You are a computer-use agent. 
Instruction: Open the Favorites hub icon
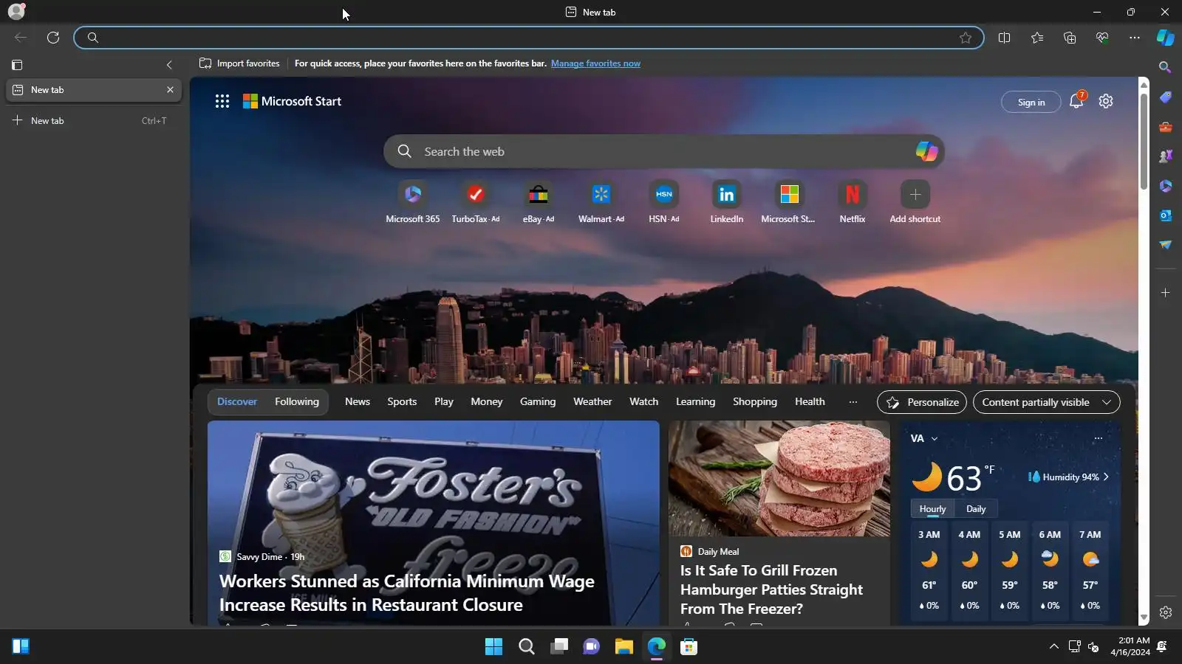click(x=1037, y=38)
